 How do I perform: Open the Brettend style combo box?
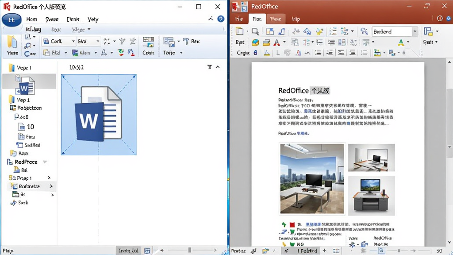(395, 31)
